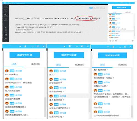This screenshot has height=121, width=137.
Task: Select the 讨论 tab above the 是不是很神奇 chat
Action: pyautogui.click(x=58, y=65)
